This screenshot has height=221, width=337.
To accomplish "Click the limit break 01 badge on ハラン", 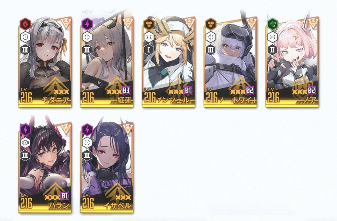I will tap(64, 196).
